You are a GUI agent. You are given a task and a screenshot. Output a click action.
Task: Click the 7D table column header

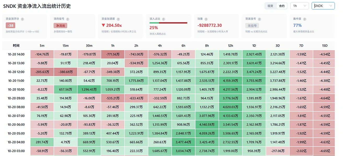point(301,45)
